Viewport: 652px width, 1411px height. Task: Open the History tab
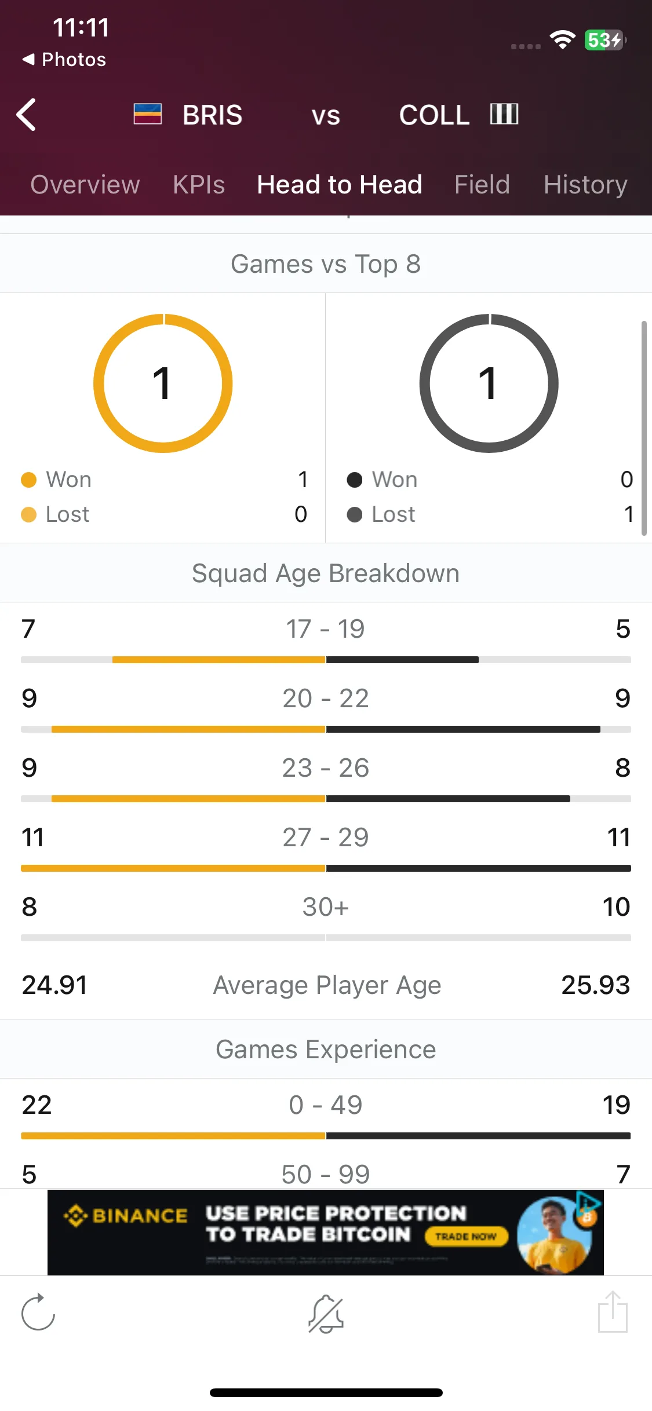point(585,185)
